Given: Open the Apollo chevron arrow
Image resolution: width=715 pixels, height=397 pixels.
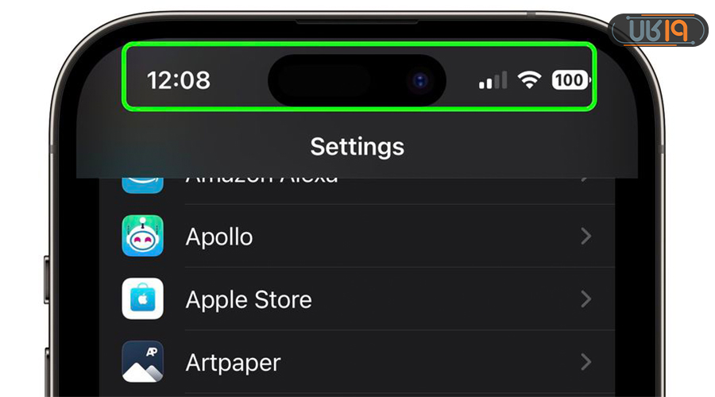Looking at the screenshot, I should coord(586,237).
